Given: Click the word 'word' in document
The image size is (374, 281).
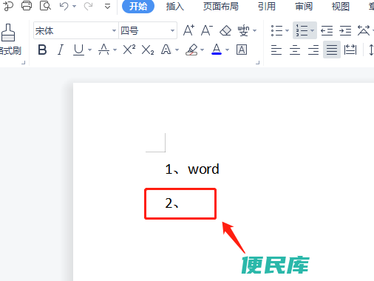Looking at the screenshot, I should pyautogui.click(x=203, y=169).
